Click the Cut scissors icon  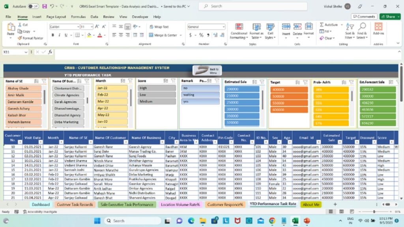click(x=20, y=25)
